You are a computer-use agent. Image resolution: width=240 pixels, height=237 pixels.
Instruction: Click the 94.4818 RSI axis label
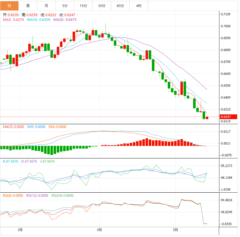(227, 200)
